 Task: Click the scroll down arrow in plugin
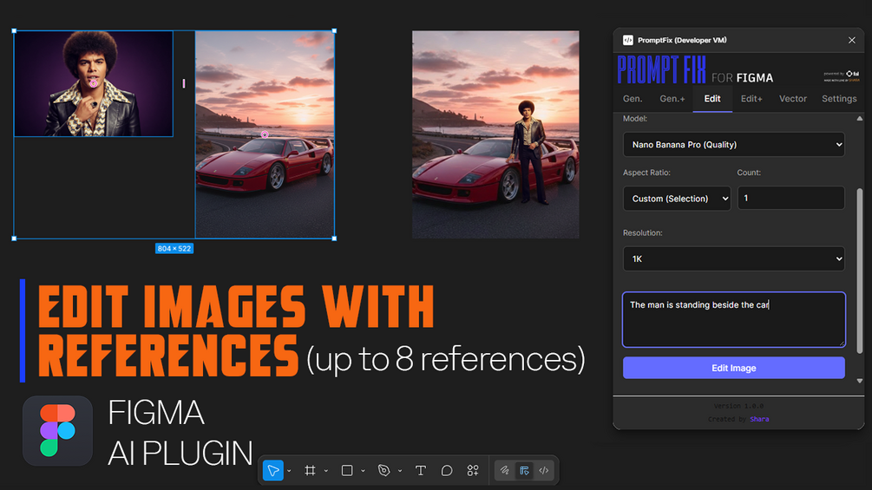(860, 381)
